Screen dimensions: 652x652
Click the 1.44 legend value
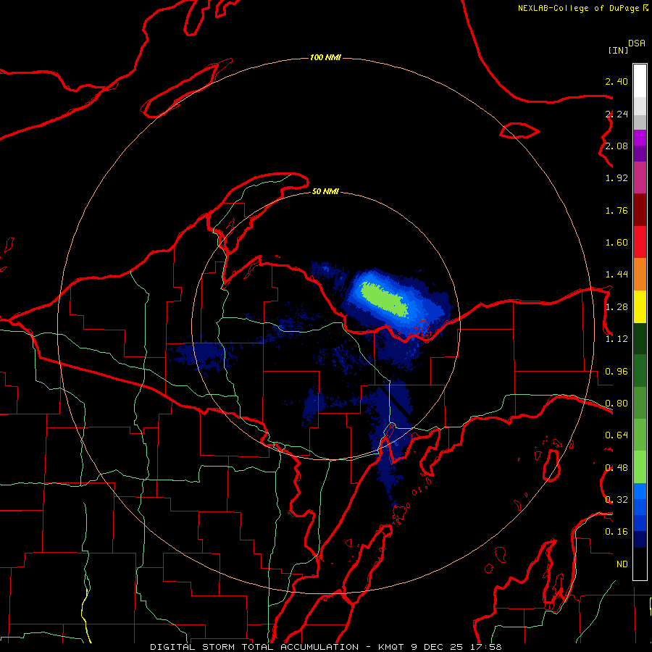(617, 275)
